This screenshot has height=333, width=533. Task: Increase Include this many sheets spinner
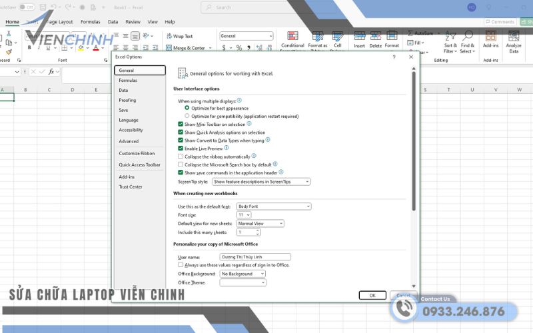point(258,230)
